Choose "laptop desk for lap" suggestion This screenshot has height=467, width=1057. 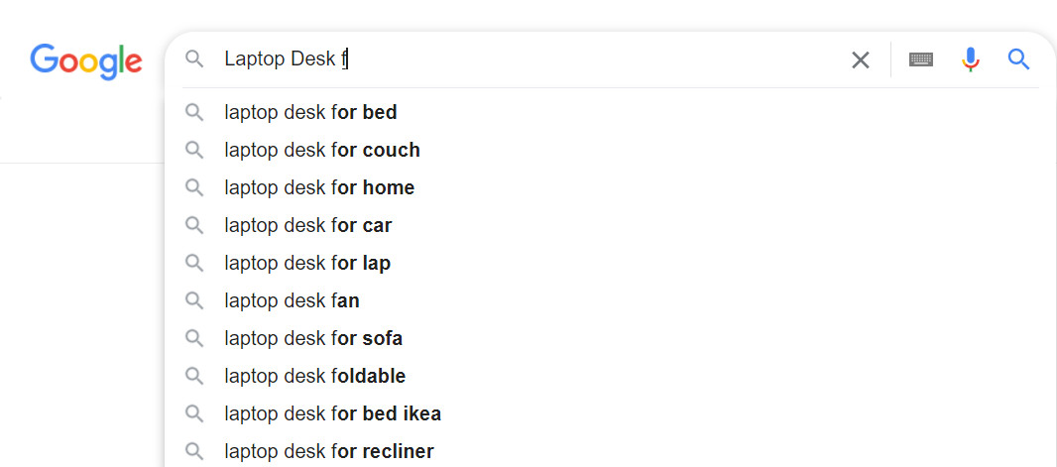click(307, 263)
